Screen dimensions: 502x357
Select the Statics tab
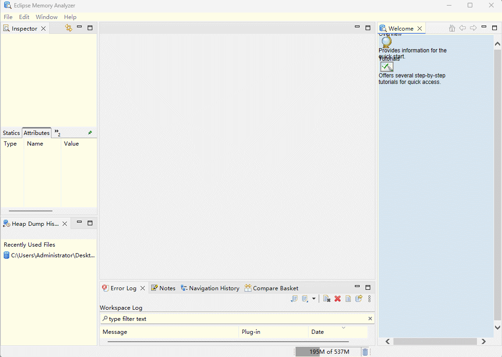(11, 133)
